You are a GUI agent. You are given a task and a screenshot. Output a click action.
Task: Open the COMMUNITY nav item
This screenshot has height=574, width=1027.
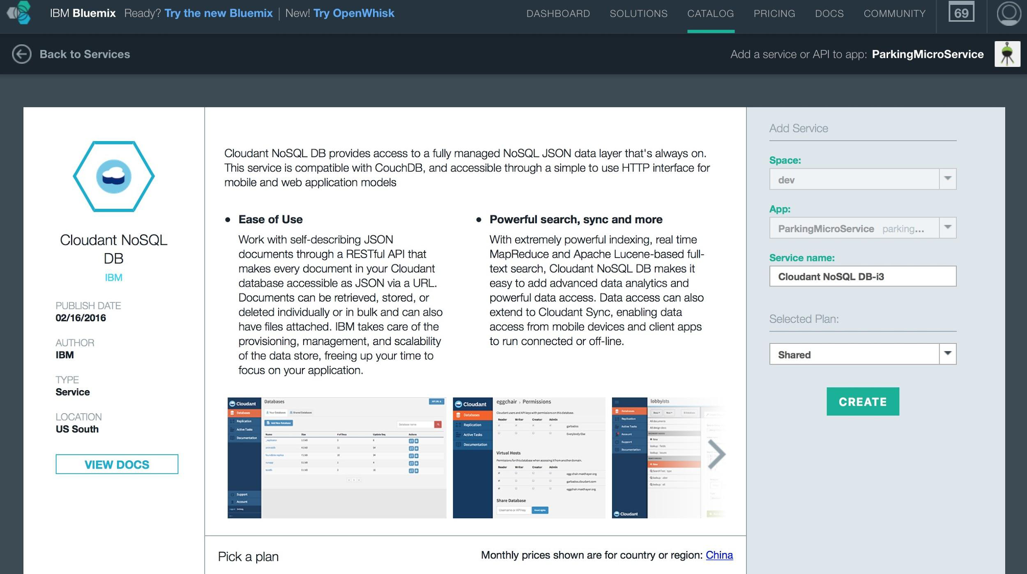894,14
